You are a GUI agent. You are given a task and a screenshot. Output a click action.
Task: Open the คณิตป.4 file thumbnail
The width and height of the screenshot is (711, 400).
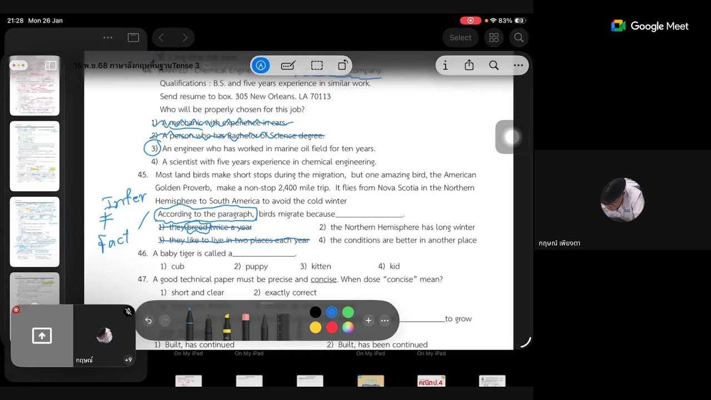point(432,381)
